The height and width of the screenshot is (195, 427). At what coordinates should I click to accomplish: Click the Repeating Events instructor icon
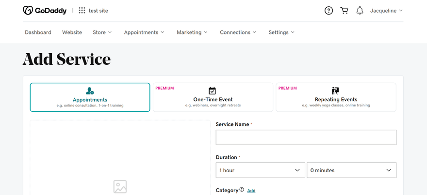(x=335, y=90)
